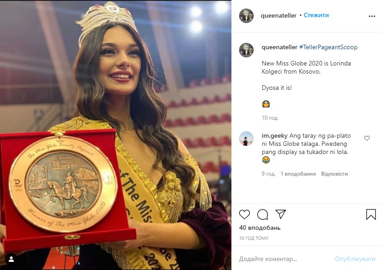Image resolution: width=381 pixels, height=270 pixels.
Task: Open comments with the speech bubble icon
Action: coord(263,214)
